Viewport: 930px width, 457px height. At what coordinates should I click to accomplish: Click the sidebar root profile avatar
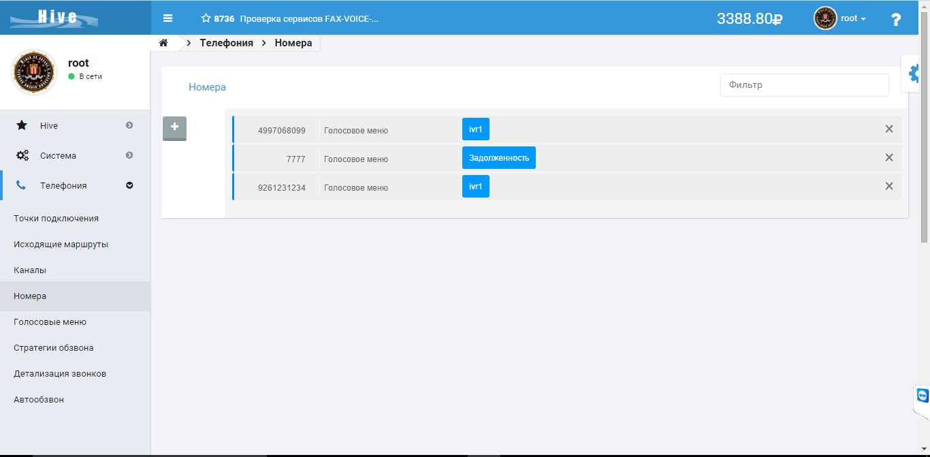click(34, 72)
